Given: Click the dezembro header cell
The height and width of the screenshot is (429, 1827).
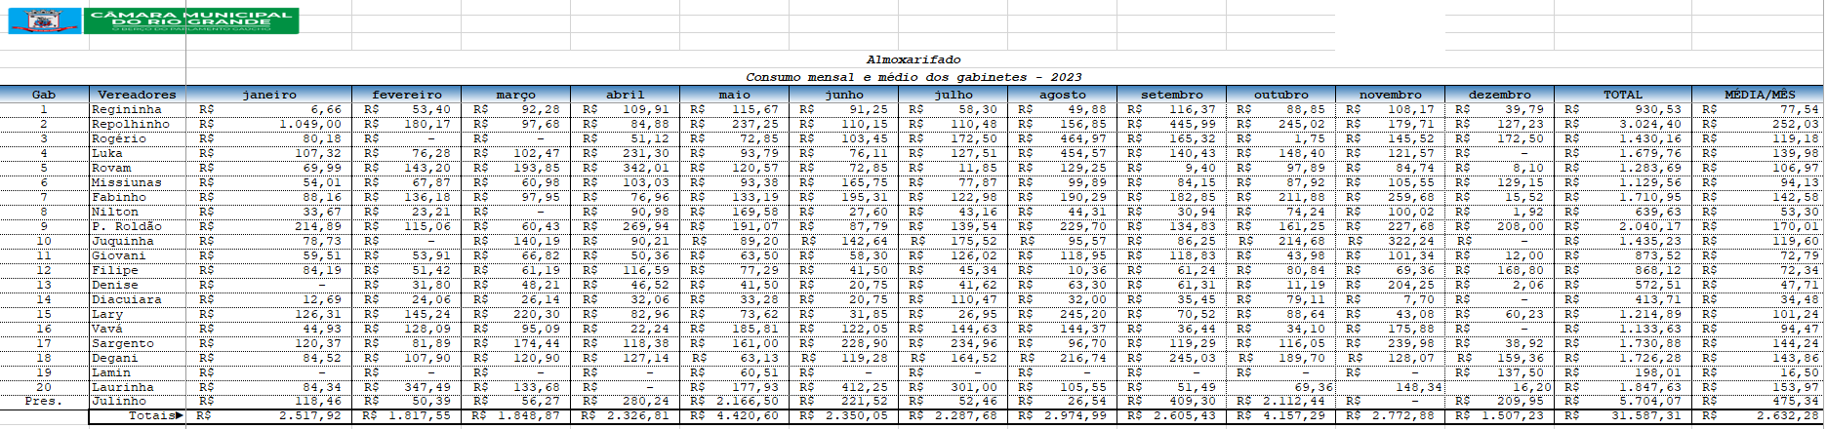Looking at the screenshot, I should (x=1498, y=95).
